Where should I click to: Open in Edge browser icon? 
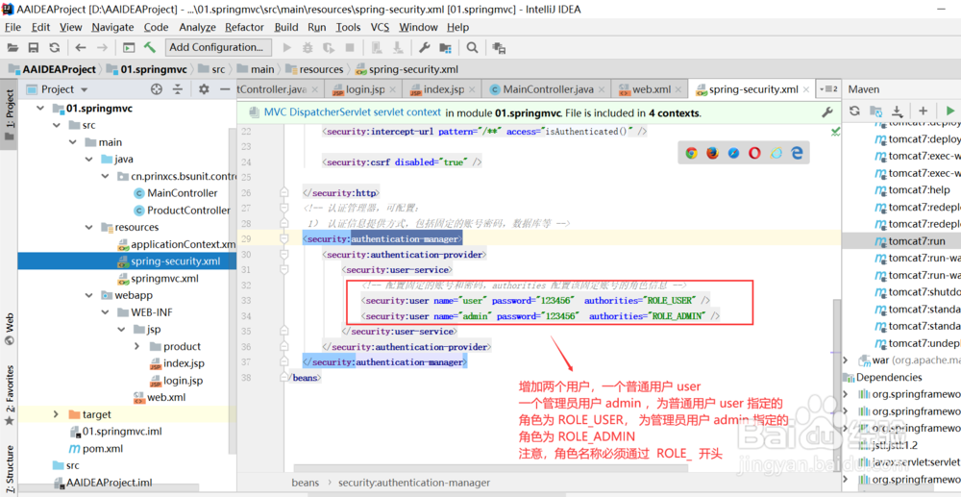tap(797, 153)
